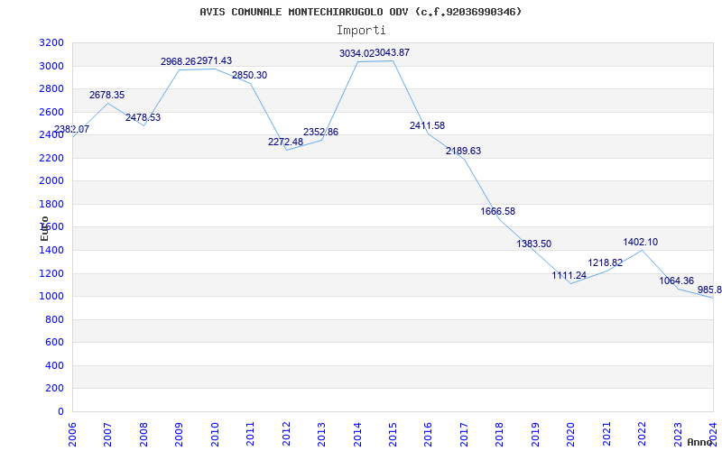Click the 2000 value on Euro axis
The image size is (722, 451).
(x=51, y=181)
